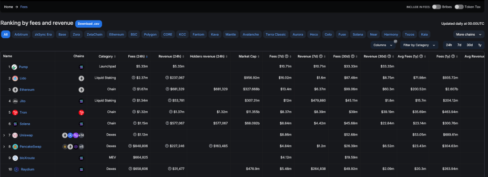Download the rankings as .csv
The width and height of the screenshot is (488, 177).
pos(88,24)
